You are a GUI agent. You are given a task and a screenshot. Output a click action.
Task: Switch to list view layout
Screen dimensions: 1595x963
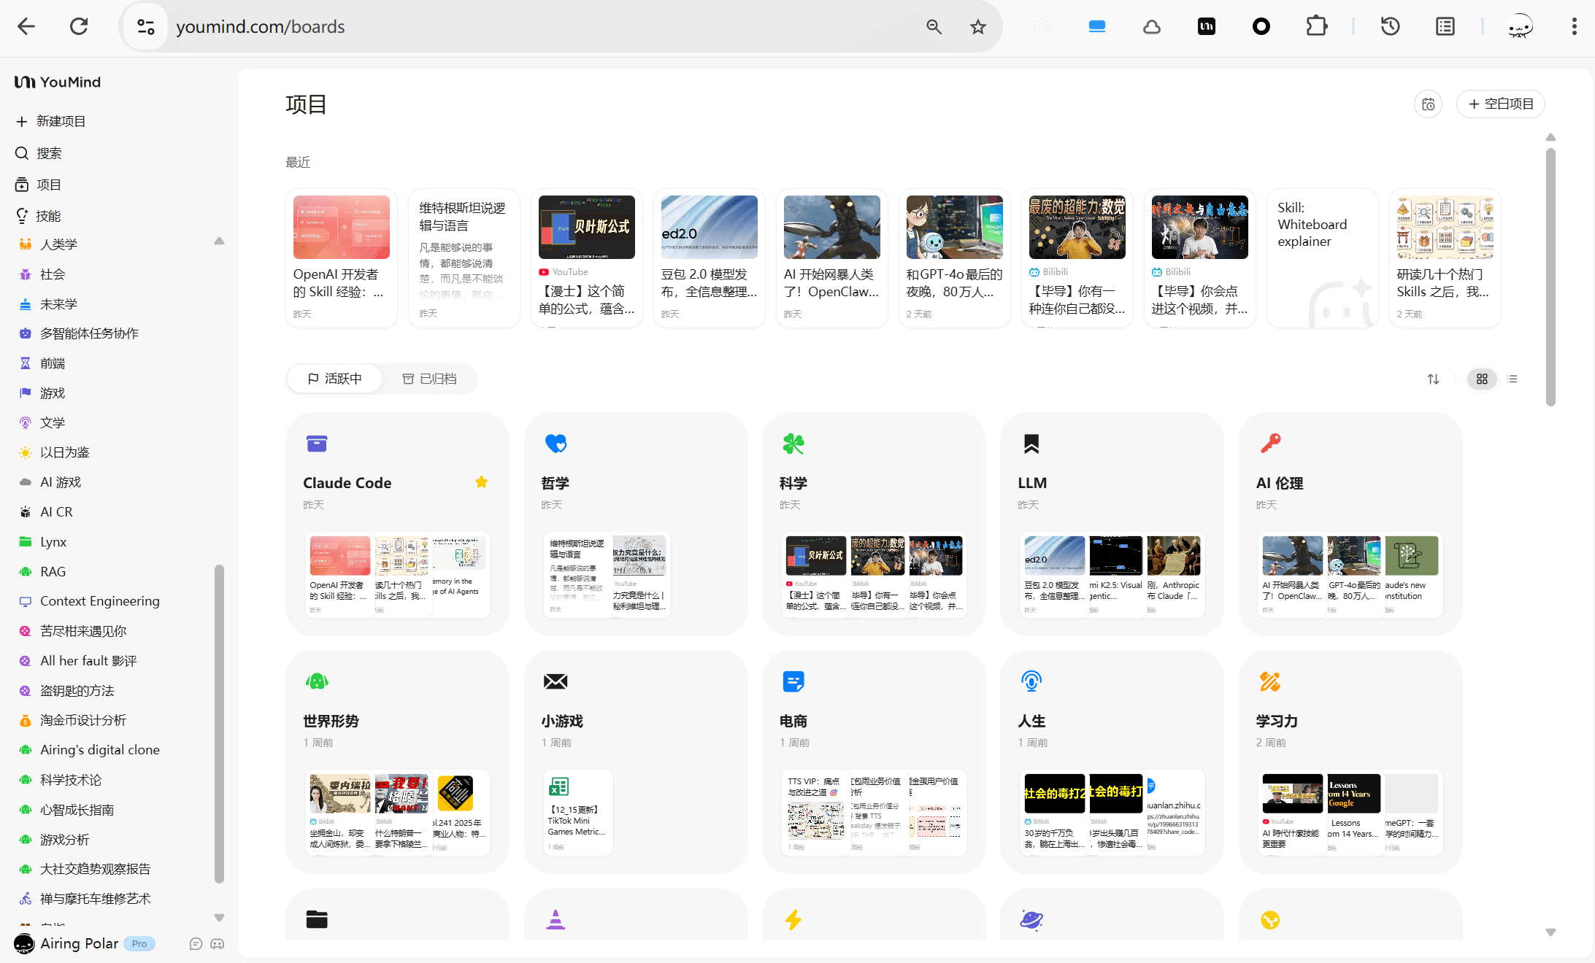tap(1513, 379)
